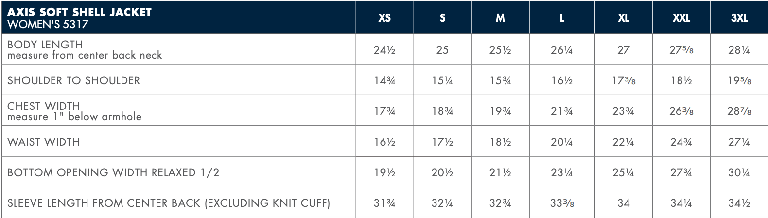Image resolution: width=768 pixels, height=218 pixels.
Task: Select the XL sleeve length value 34
Action: click(x=623, y=203)
